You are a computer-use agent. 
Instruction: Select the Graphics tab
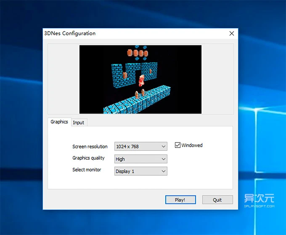59,122
